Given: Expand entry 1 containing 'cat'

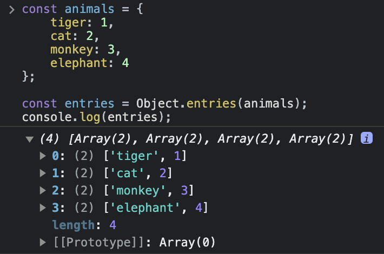Looking at the screenshot, I should [43, 173].
